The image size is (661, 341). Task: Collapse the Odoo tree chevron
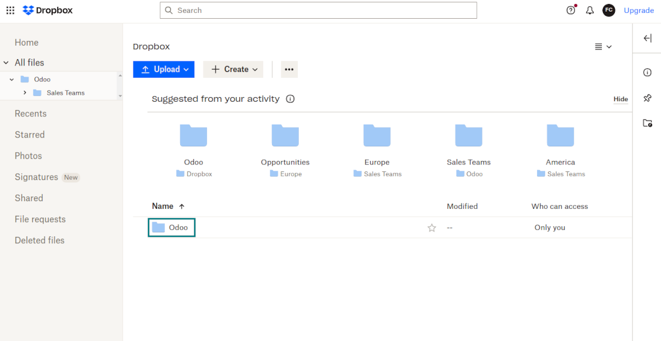click(x=12, y=79)
